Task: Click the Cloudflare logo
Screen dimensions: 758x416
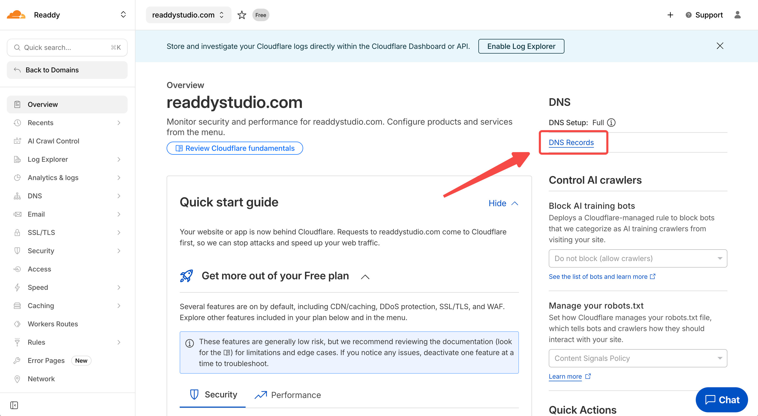Action: 16,15
